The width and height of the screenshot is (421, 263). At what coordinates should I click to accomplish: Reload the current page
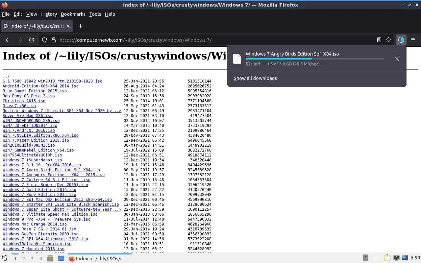[32, 40]
